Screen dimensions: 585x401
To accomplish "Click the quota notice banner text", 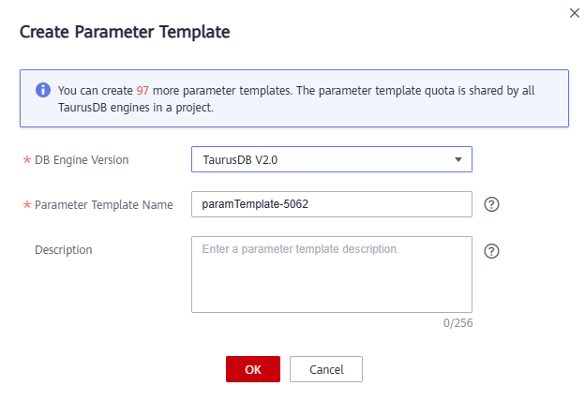I will (296, 99).
